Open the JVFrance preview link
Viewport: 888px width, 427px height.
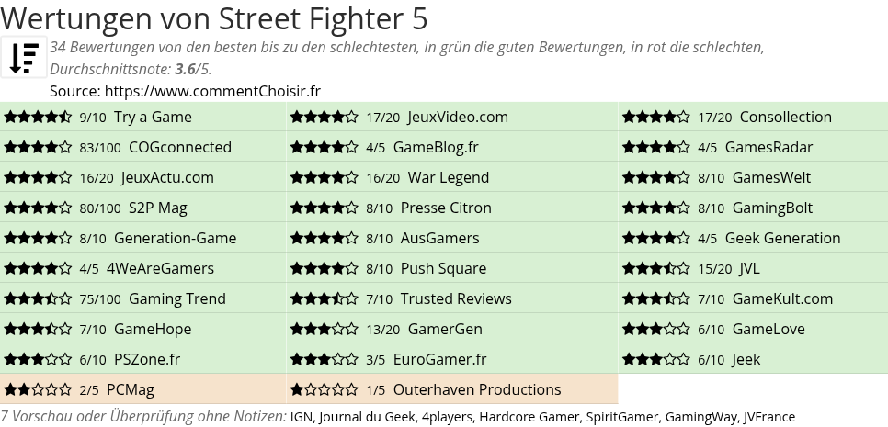point(769,417)
